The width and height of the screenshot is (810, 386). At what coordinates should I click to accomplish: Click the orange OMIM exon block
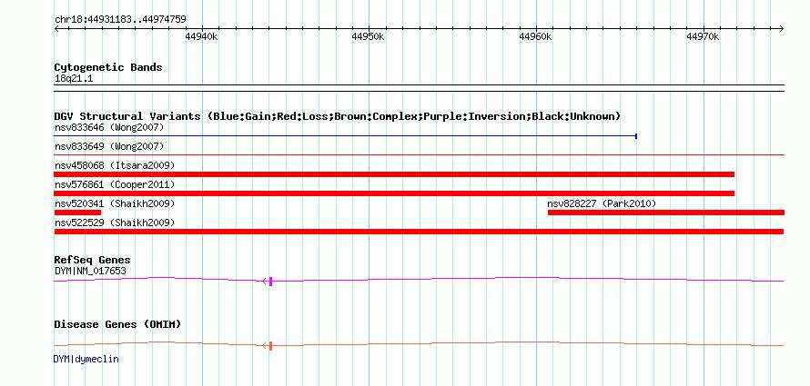click(270, 346)
